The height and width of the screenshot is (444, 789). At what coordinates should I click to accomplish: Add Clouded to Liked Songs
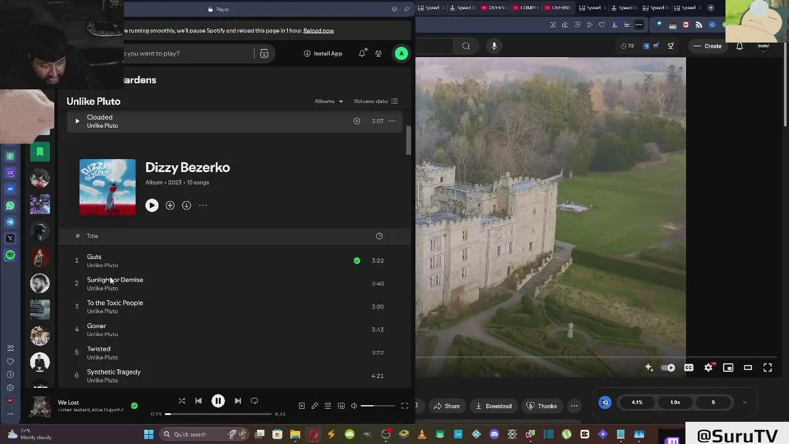coord(357,121)
